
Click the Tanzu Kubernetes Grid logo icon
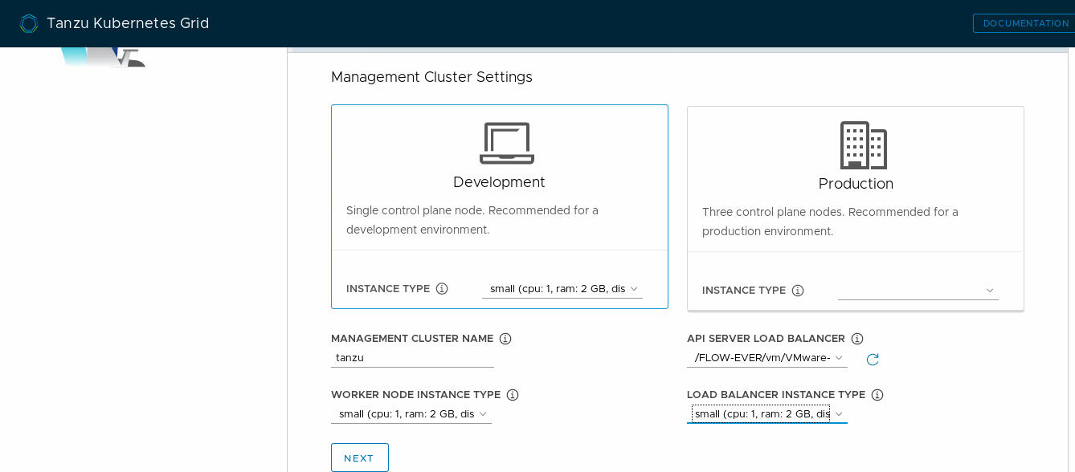coord(29,23)
